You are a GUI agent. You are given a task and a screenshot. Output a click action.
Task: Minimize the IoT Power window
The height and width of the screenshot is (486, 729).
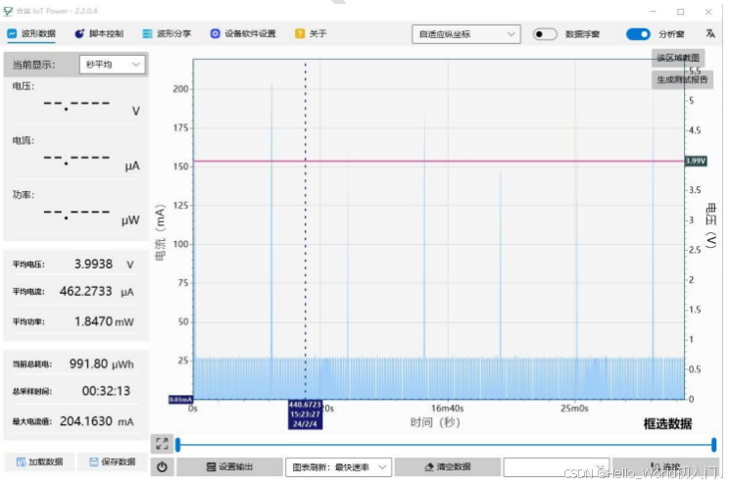pyautogui.click(x=653, y=11)
